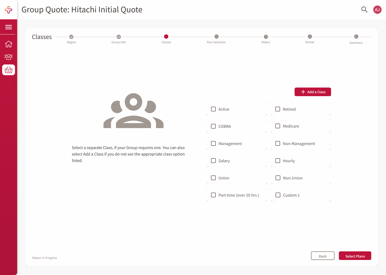Jump to the Riders step
The width and height of the screenshot is (386, 275).
pyautogui.click(x=266, y=37)
